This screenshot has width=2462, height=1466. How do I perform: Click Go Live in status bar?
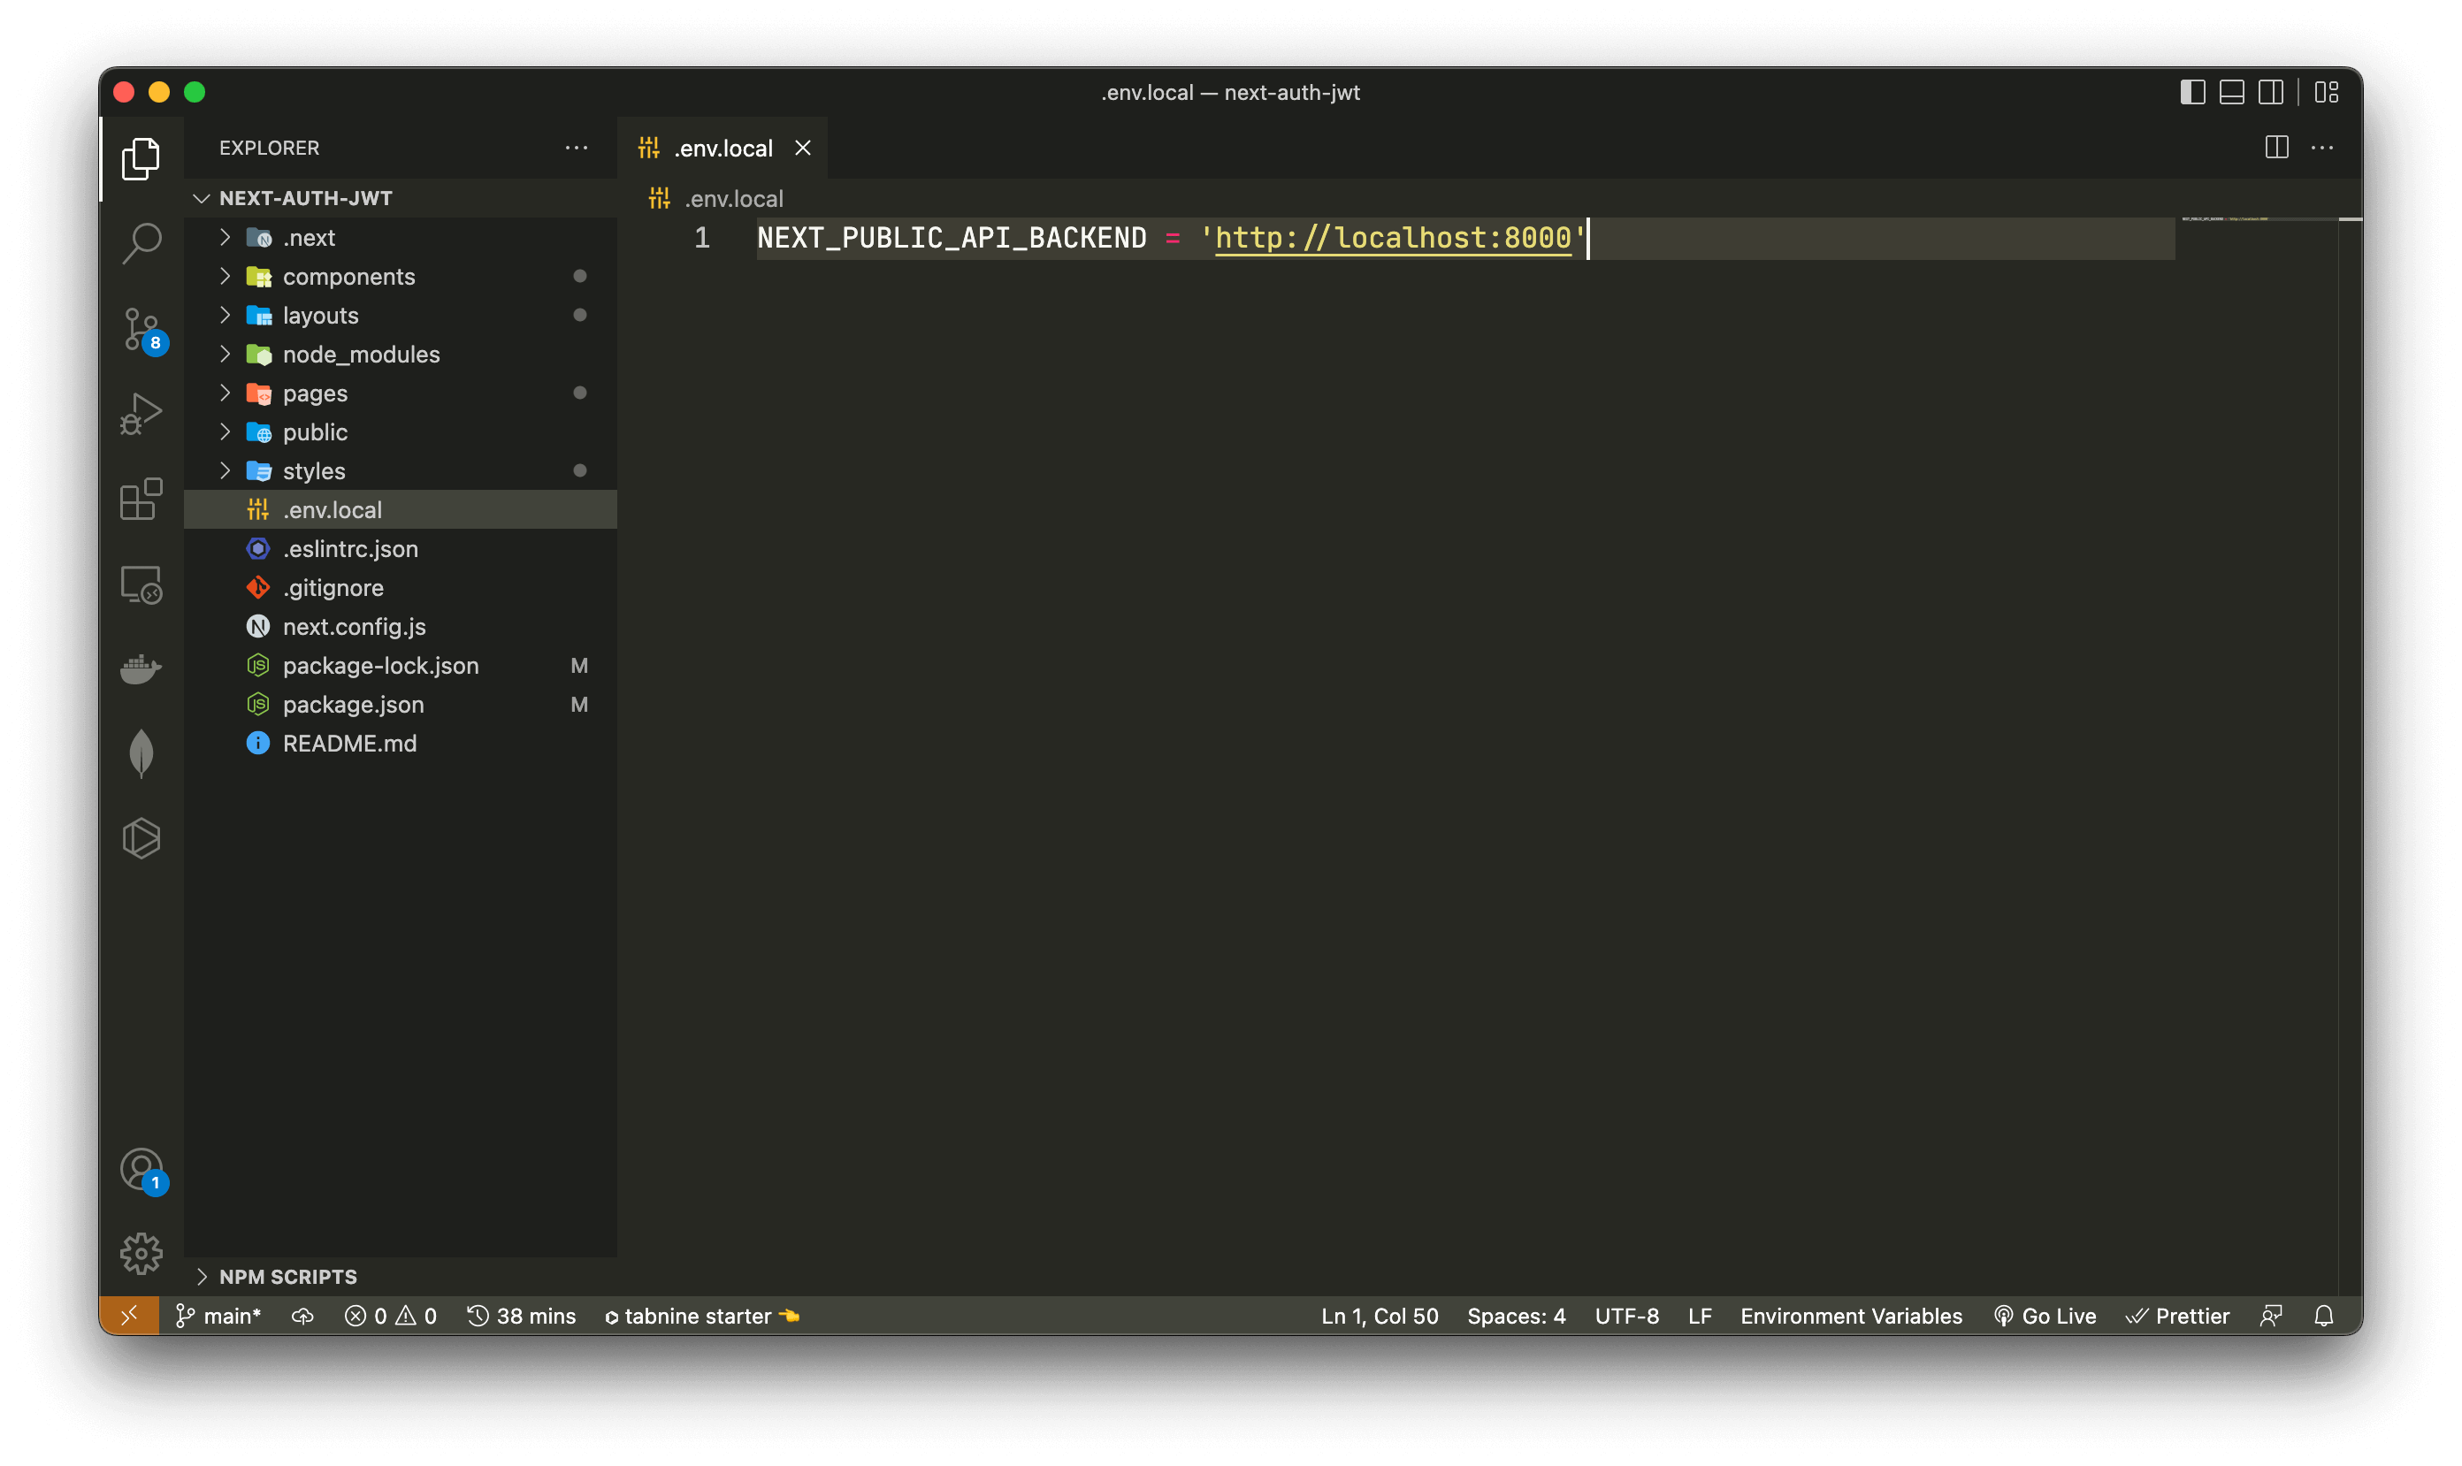2045,1316
